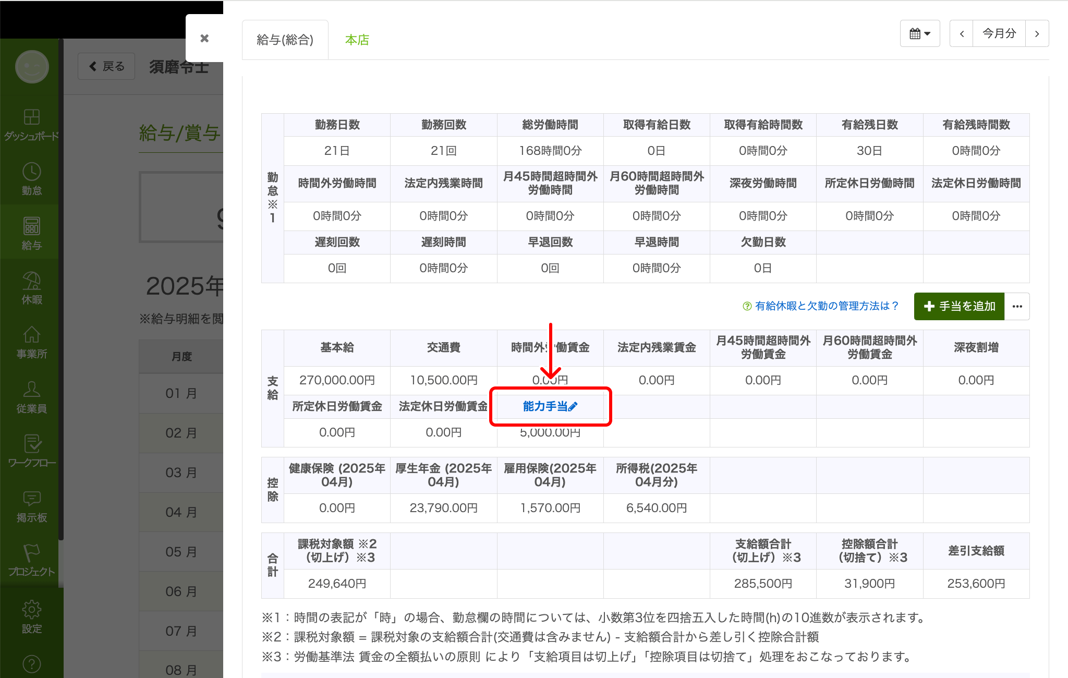The height and width of the screenshot is (678, 1068).
Task: Click the 月度 column header
Action: pyautogui.click(x=181, y=357)
